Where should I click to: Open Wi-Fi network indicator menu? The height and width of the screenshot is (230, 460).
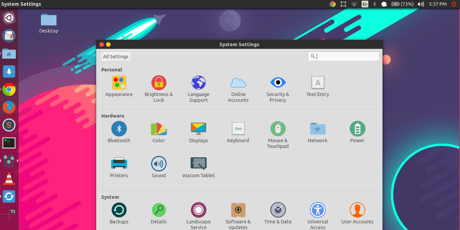pyautogui.click(x=354, y=4)
